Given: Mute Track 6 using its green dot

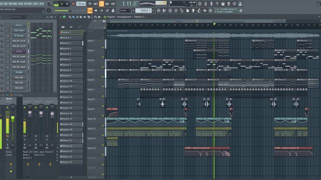Looking at the screenshot, I should (x=103, y=86).
